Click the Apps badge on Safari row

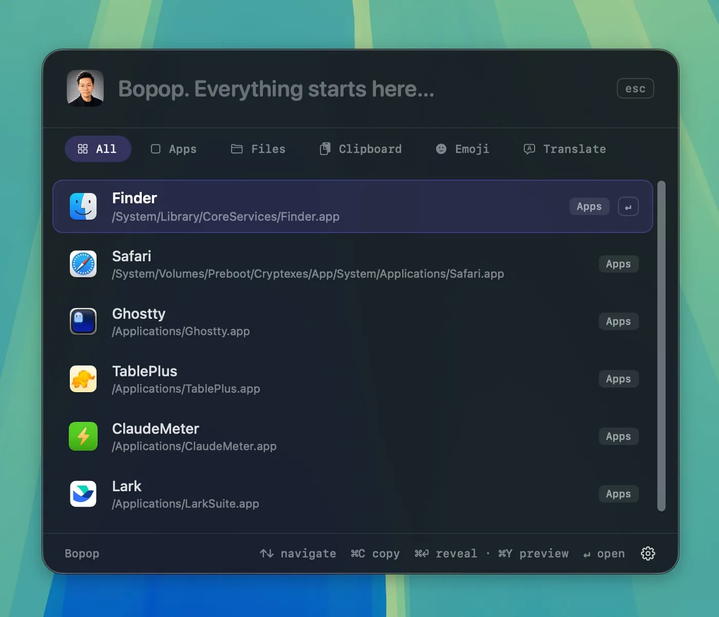coord(618,264)
